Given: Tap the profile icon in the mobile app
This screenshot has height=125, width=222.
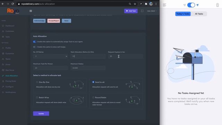Looking at the screenshot, I should [217, 5].
